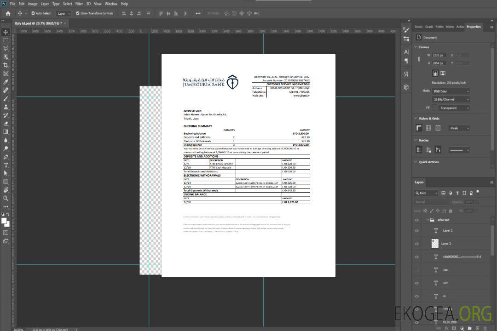Show the hidden '1aa' text layer
Image resolution: width=497 pixels, height=331 pixels.
click(417, 270)
